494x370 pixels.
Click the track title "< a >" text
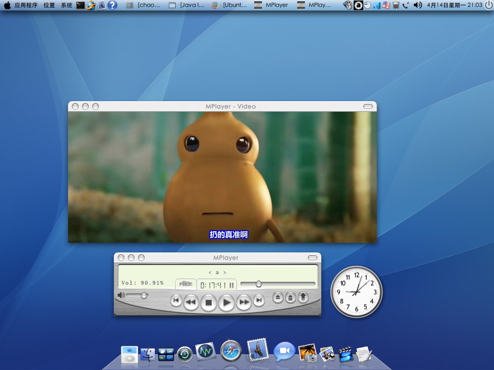218,273
